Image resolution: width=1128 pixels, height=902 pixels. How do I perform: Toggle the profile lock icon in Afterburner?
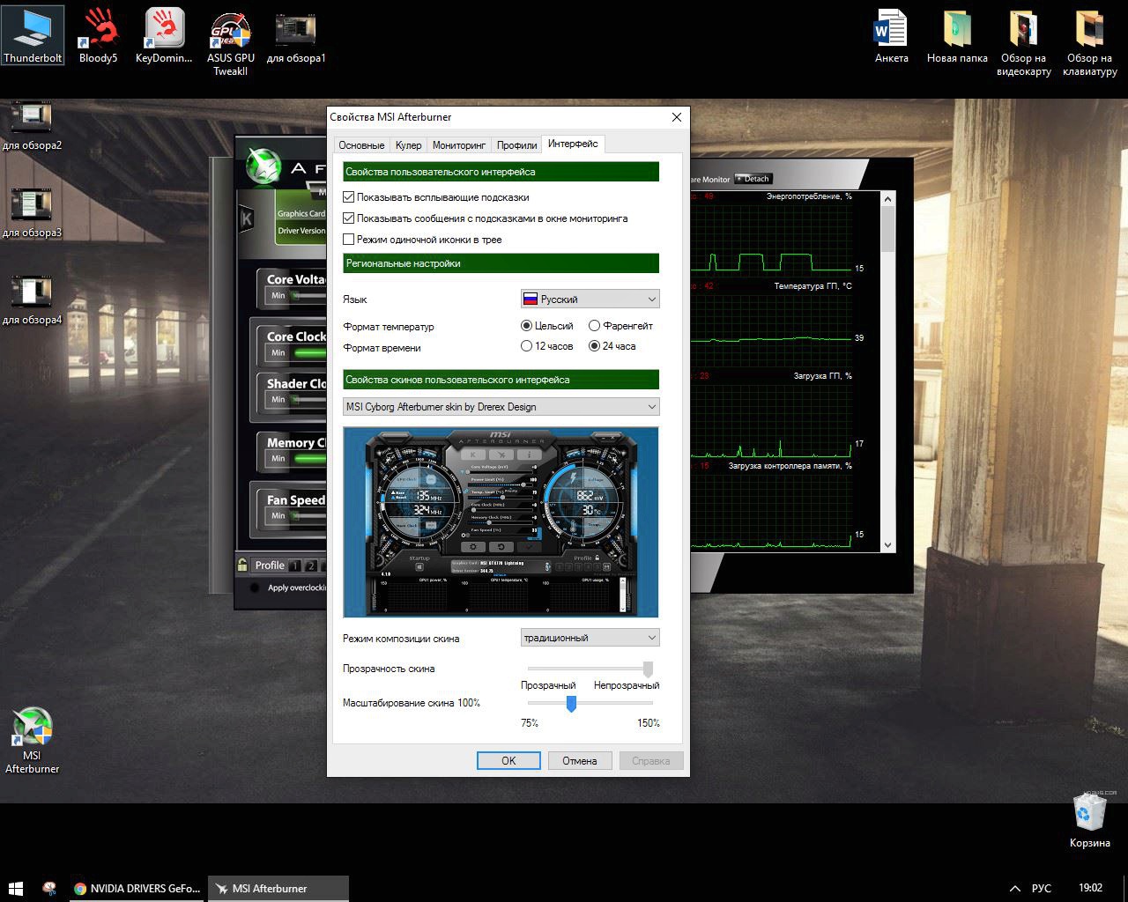tap(242, 565)
